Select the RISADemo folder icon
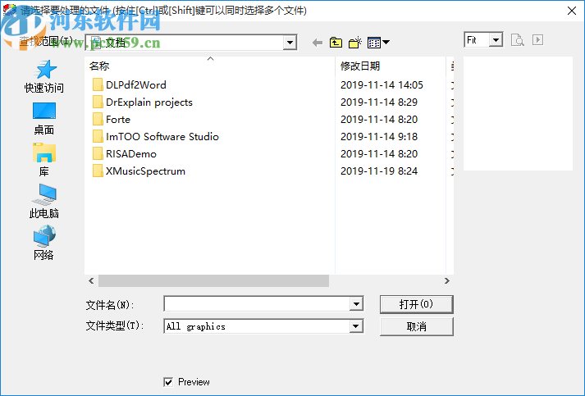The image size is (585, 396). click(x=98, y=153)
